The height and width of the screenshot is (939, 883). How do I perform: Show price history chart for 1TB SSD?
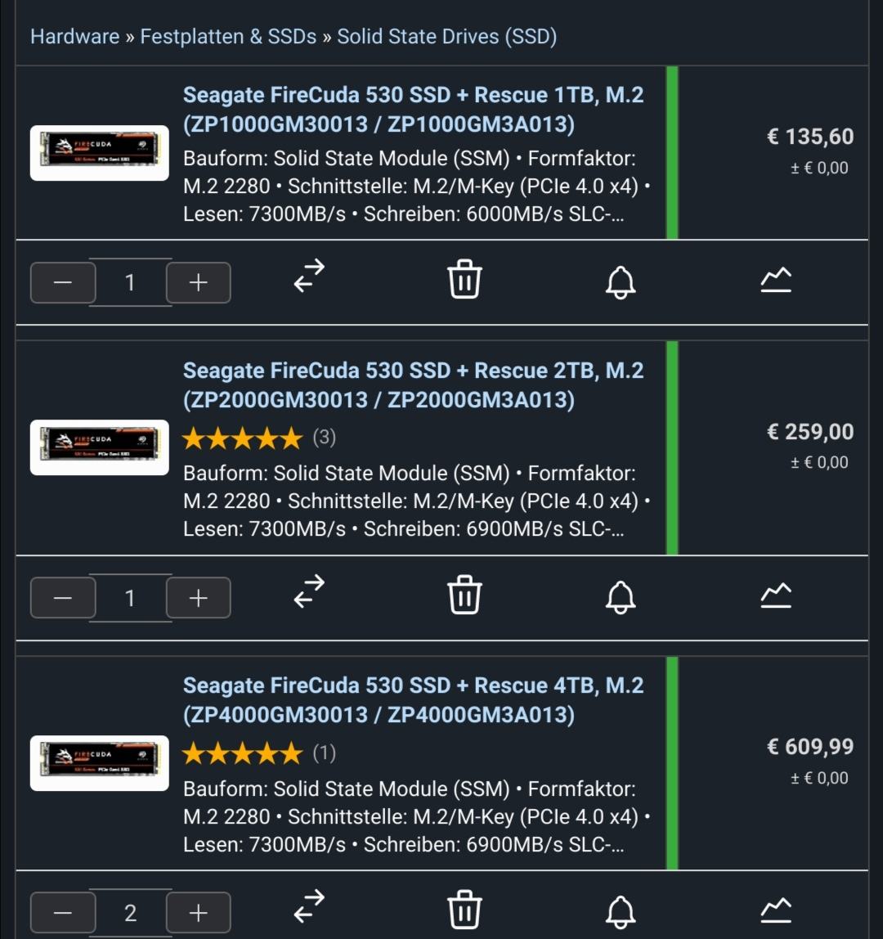(776, 281)
